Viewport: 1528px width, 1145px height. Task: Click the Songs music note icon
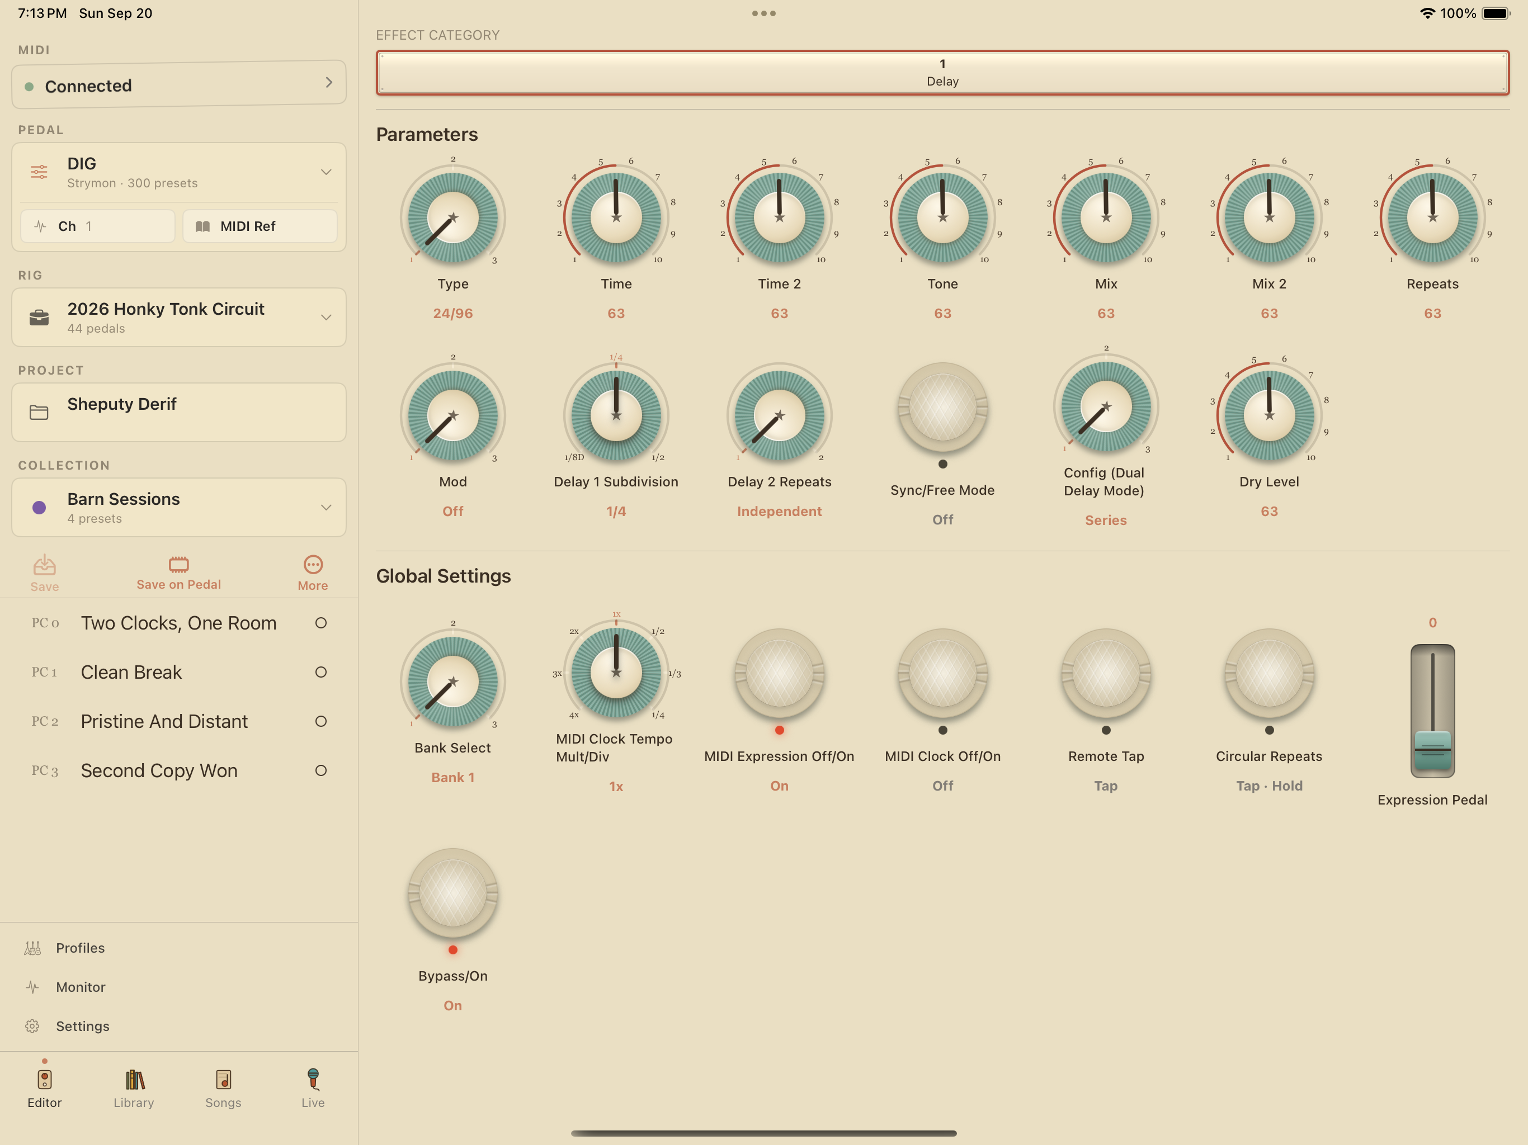tap(223, 1080)
